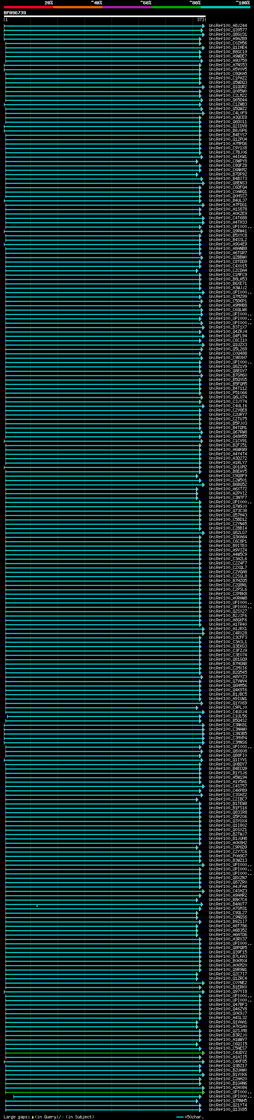Image resolution: width=254 pixels, height=1120 pixels.
Task: Click the UniRef100_Q6D011 label
Action: [x=228, y=122]
